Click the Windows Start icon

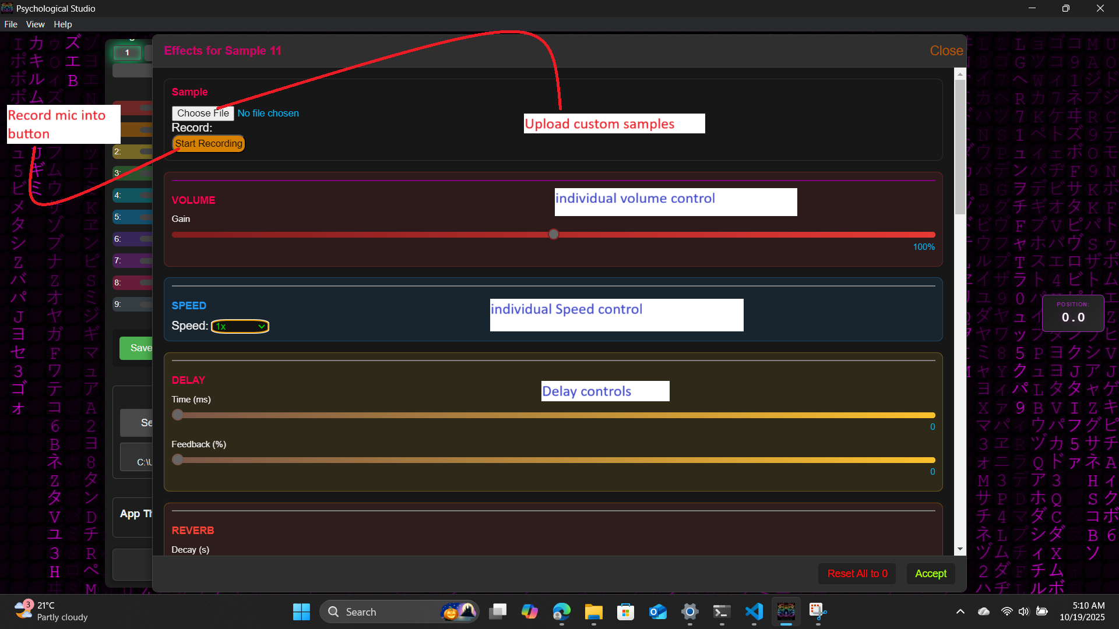coord(301,612)
